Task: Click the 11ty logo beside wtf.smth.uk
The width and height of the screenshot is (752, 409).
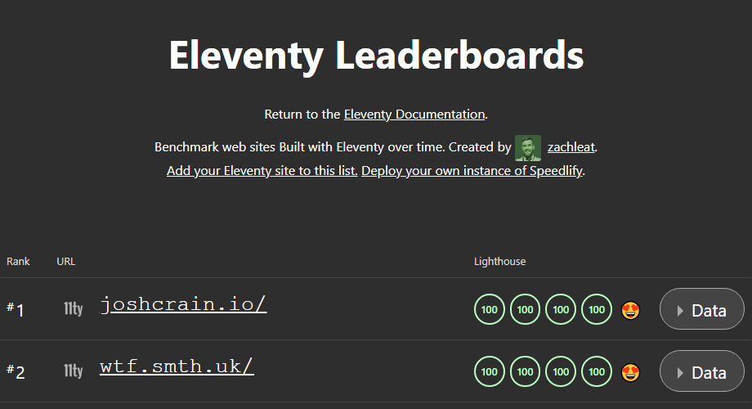Action: (x=74, y=371)
